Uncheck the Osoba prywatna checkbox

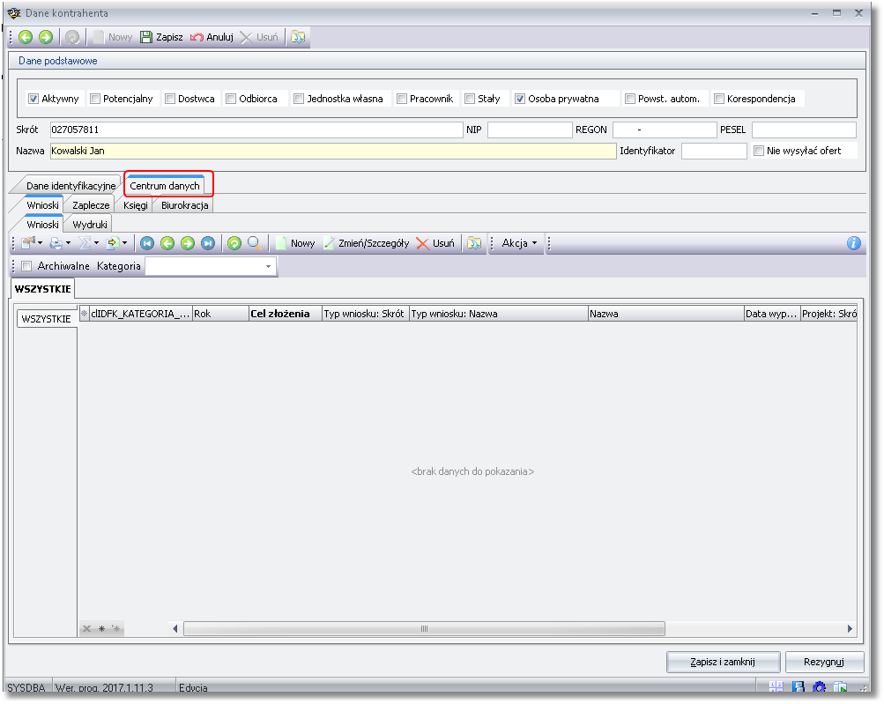coord(520,99)
